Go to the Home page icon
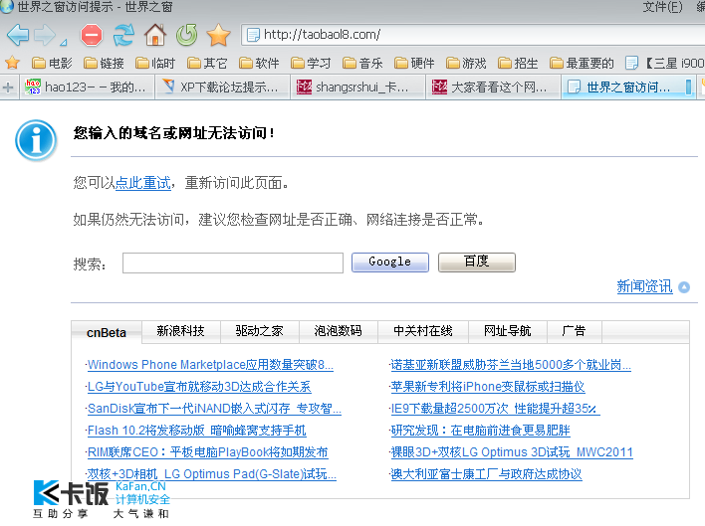 (155, 35)
